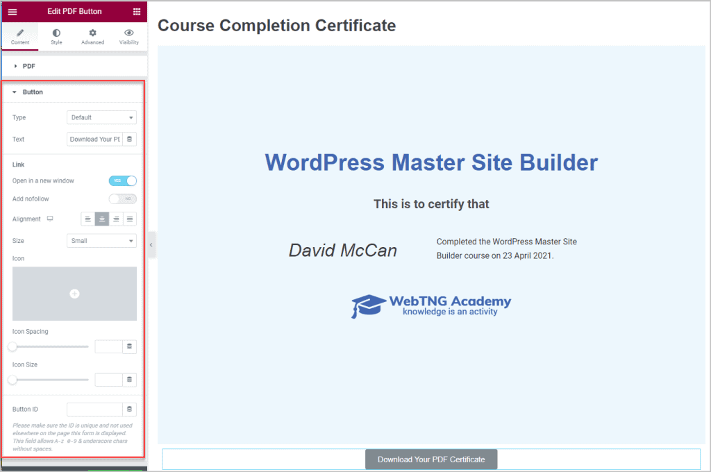This screenshot has width=711, height=472.
Task: Open the hamburger menu in panel header
Action: pyautogui.click(x=12, y=12)
